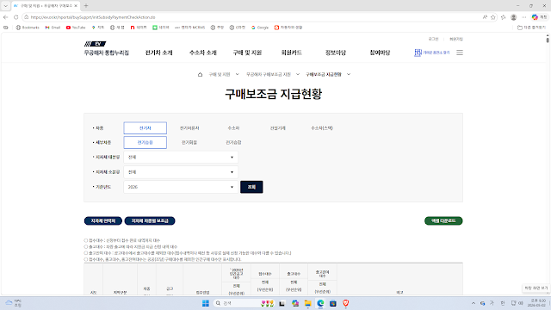The height and width of the screenshot is (310, 551).
Task: Select the 전기화물 sub-type option
Action: (189, 143)
